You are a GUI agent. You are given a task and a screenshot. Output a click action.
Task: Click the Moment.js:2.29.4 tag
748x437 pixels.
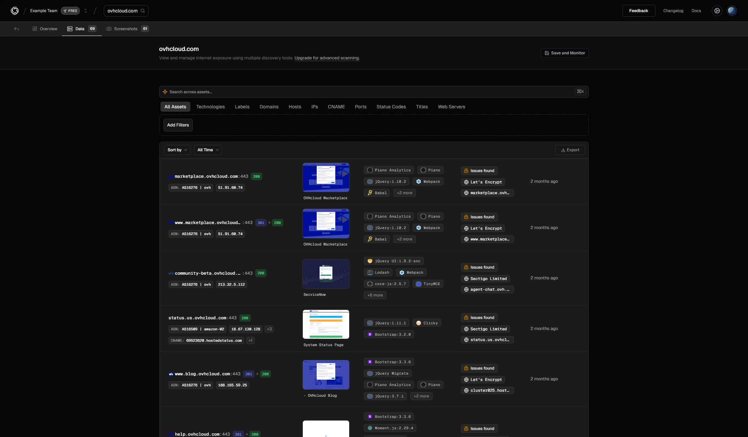(x=390, y=428)
